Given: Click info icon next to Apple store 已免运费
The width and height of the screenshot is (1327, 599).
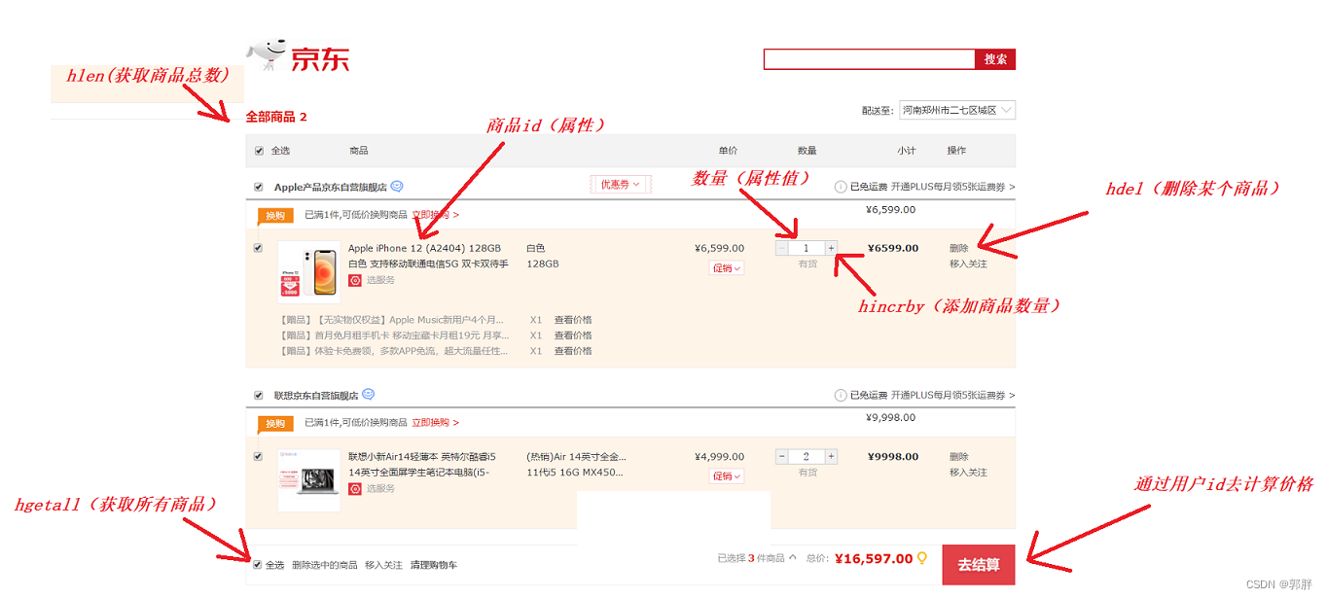Looking at the screenshot, I should (841, 187).
